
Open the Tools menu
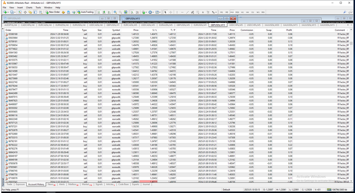tap(38, 7)
